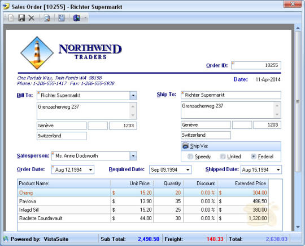Click the Order ID field

(x=256, y=65)
